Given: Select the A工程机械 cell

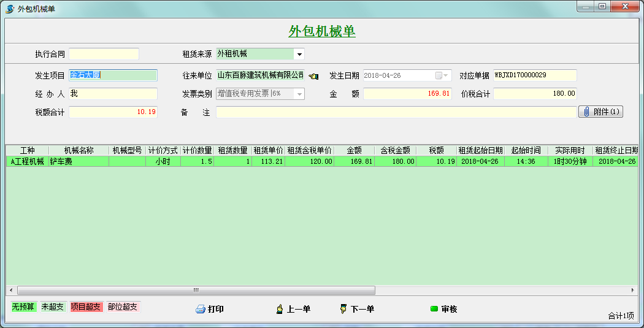Looking at the screenshot, I should pyautogui.click(x=28, y=161).
